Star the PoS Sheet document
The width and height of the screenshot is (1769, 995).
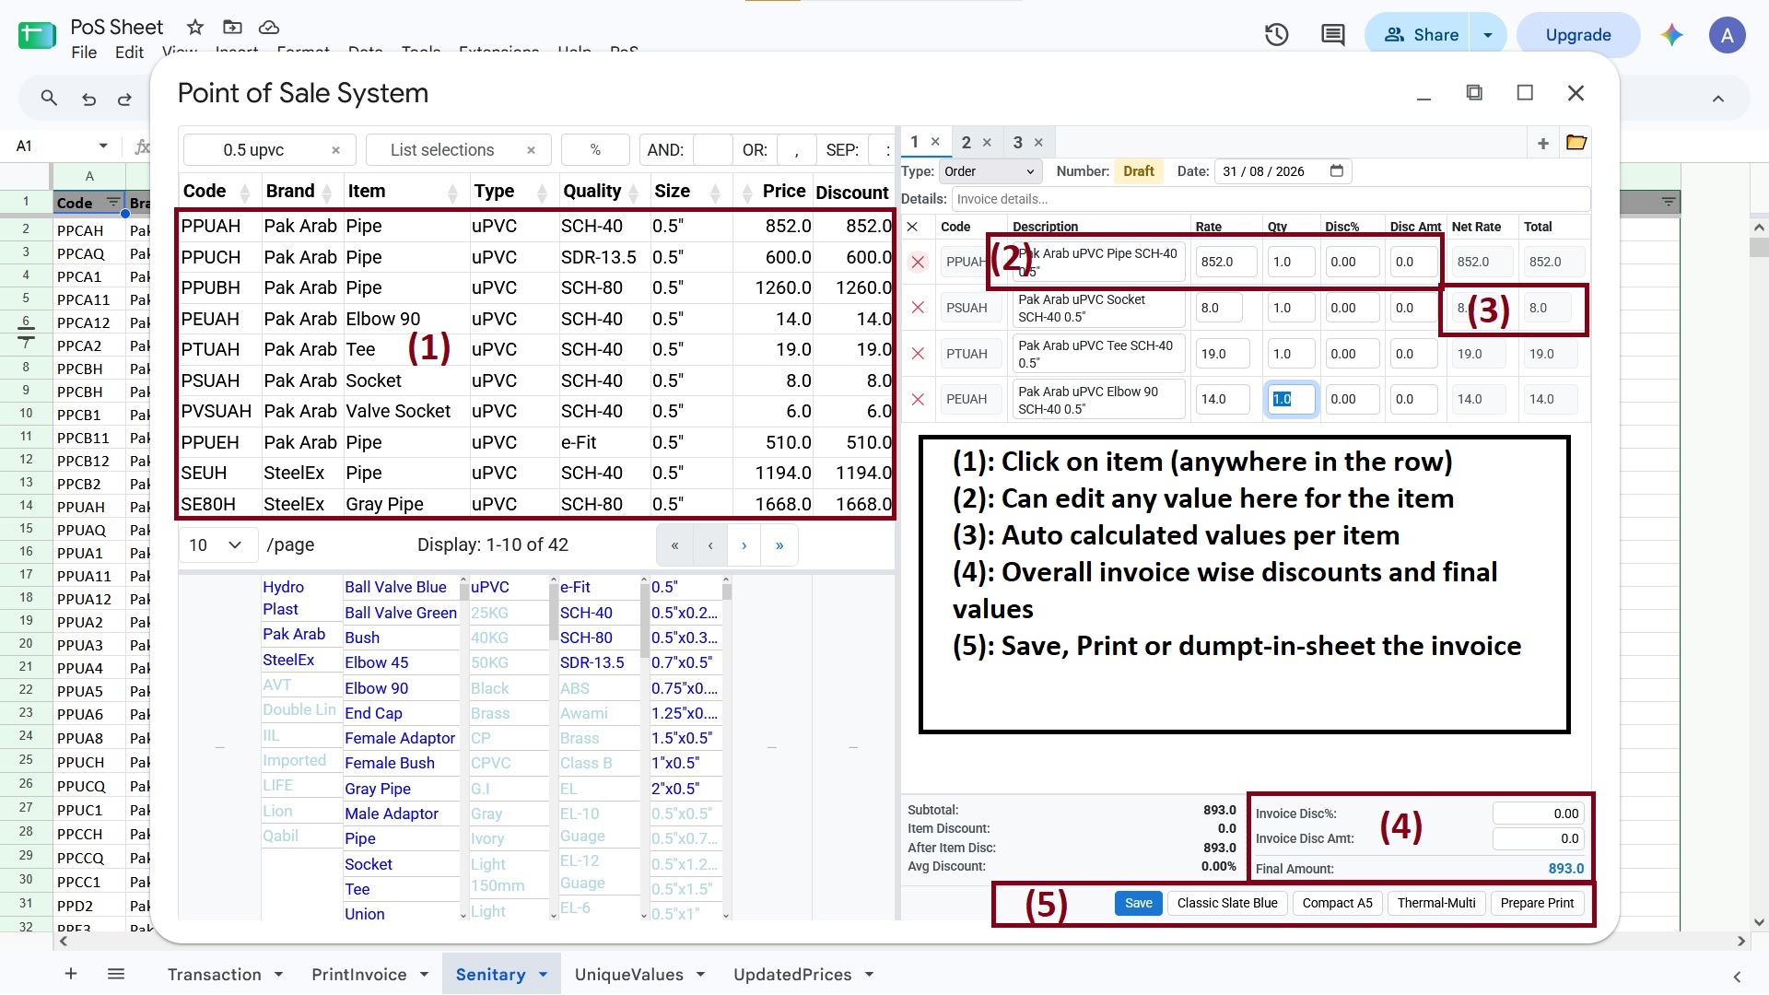(x=194, y=27)
